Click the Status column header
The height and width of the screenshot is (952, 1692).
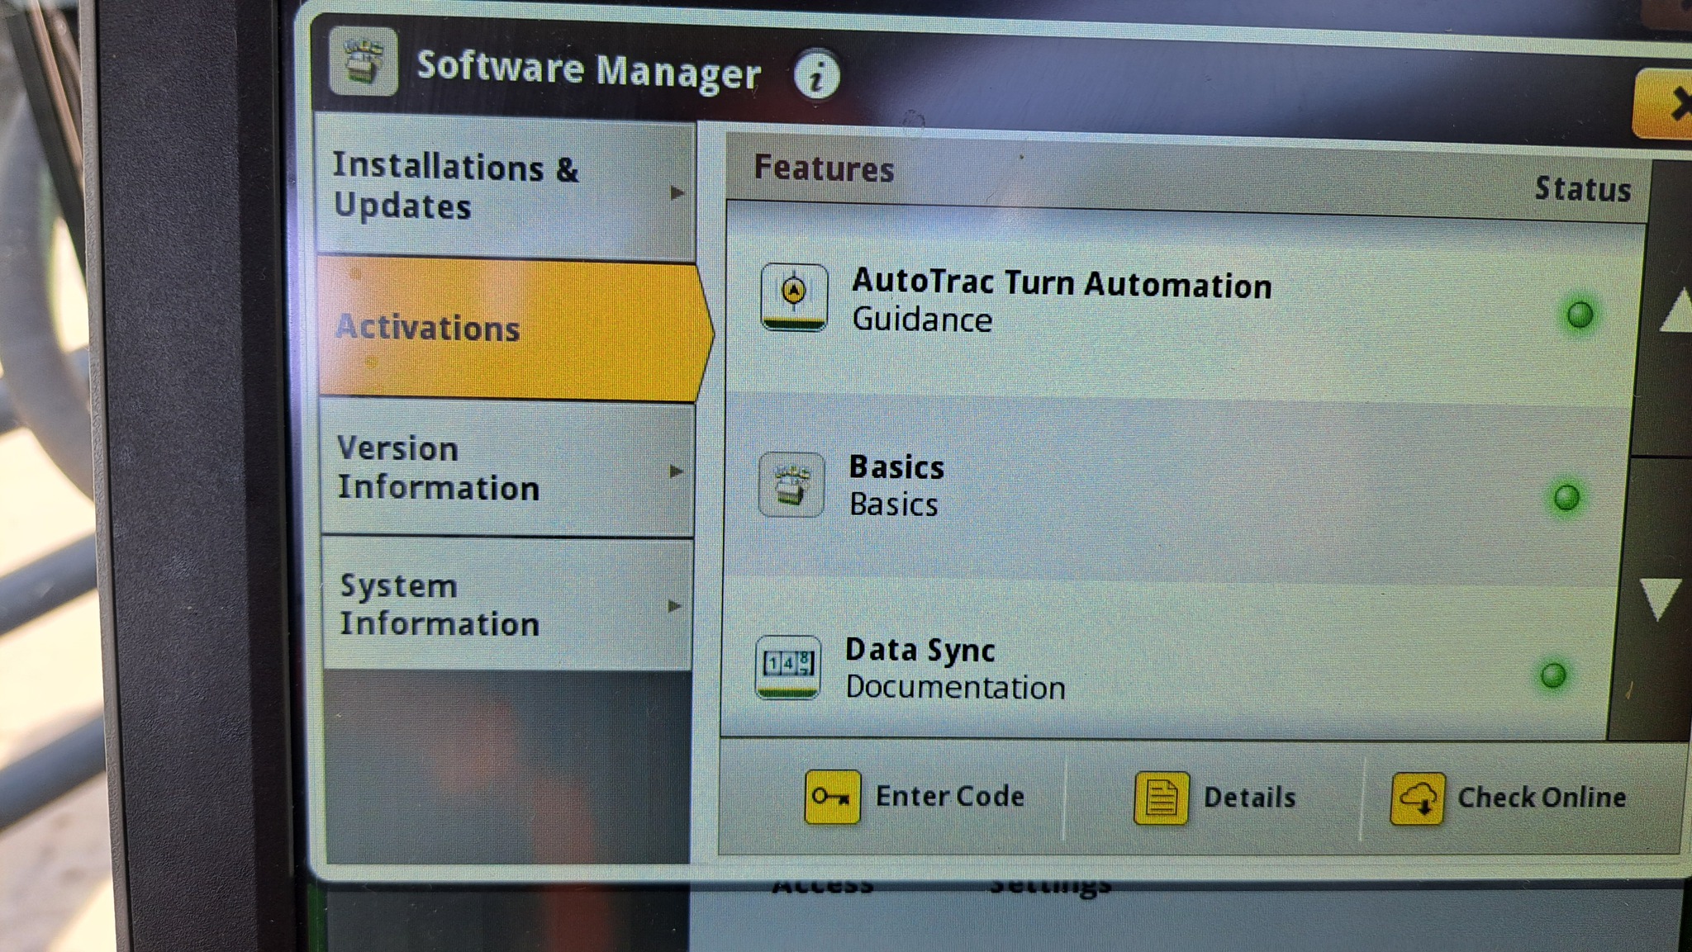tap(1583, 189)
